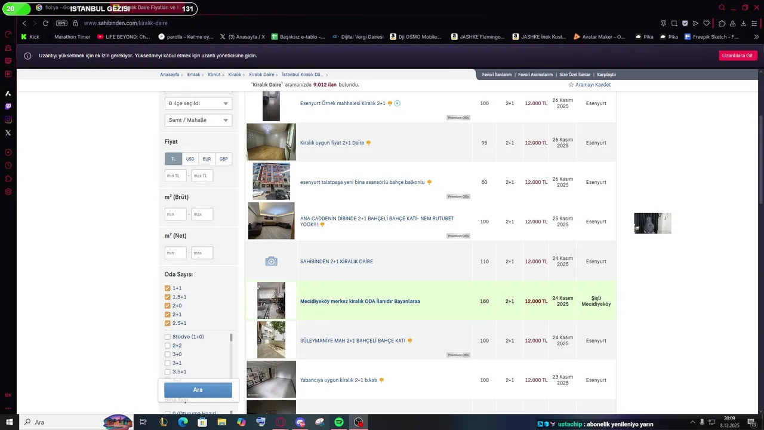Screen dimensions: 764x430
Task: Open the browser tab search magnifier
Action: point(722,8)
